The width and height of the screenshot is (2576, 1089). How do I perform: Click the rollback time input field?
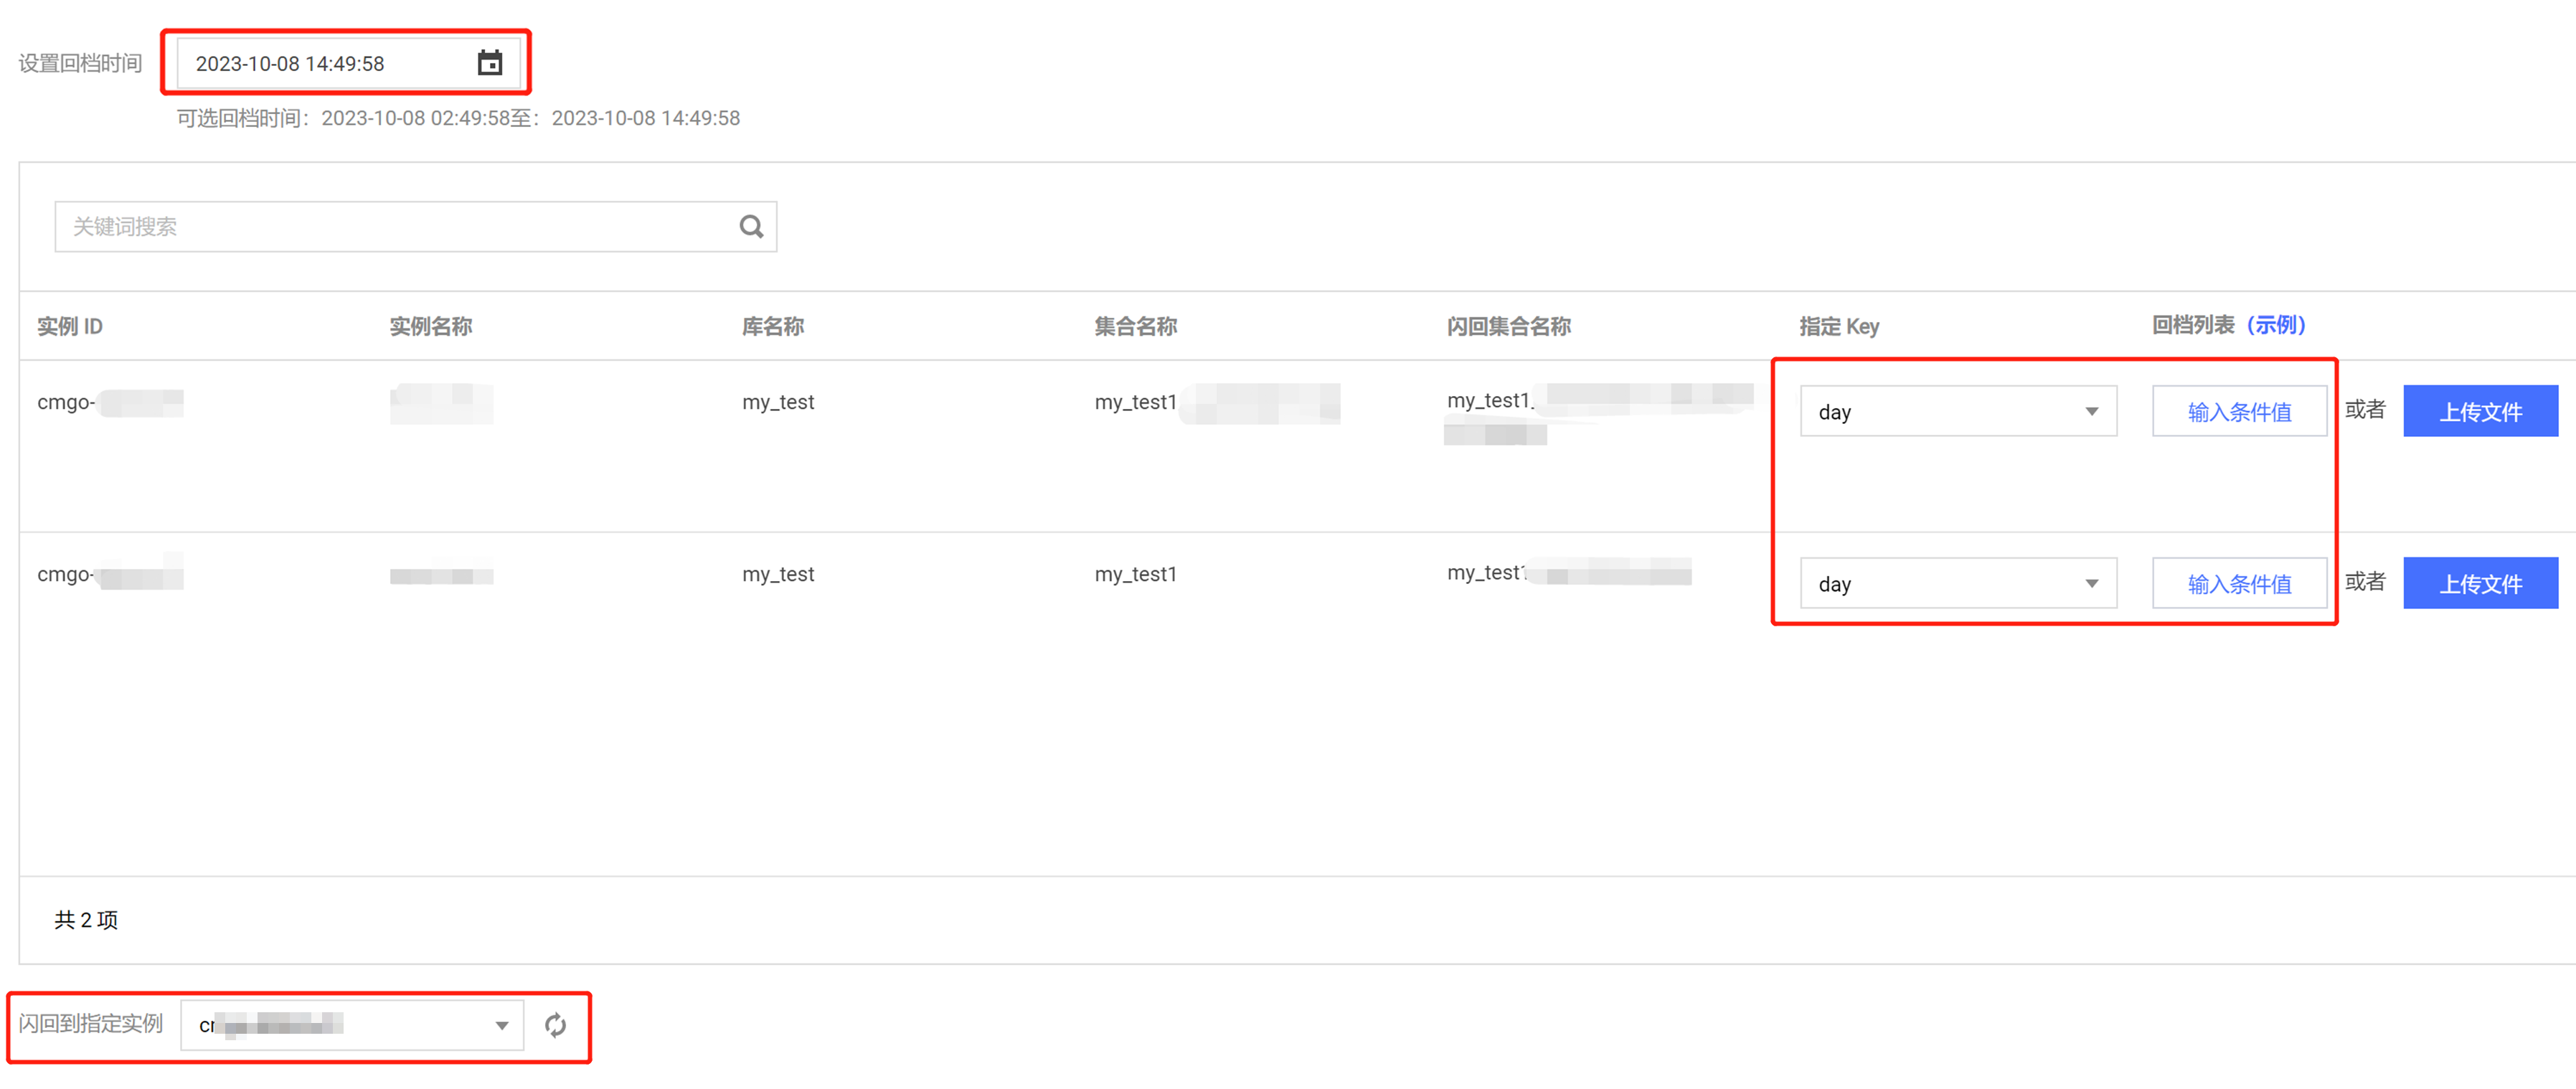(x=320, y=63)
